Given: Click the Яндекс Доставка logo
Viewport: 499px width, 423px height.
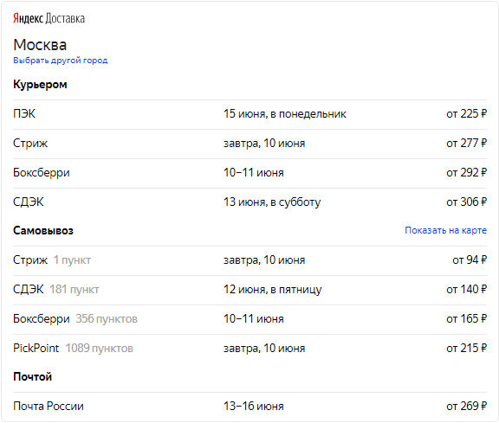Looking at the screenshot, I should (49, 19).
